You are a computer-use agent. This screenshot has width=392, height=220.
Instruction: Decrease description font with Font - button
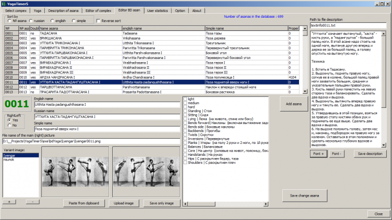[x=337, y=154]
